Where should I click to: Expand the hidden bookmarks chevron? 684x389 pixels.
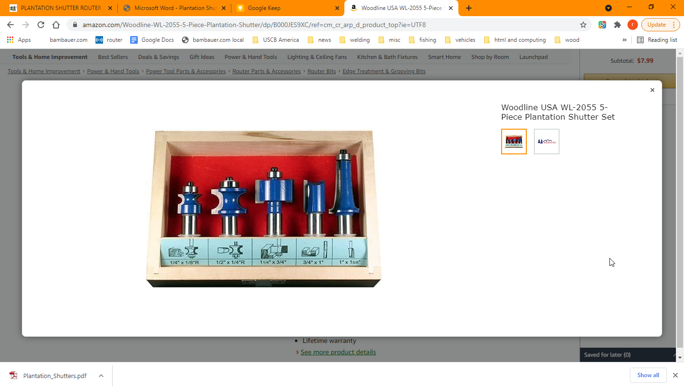[x=624, y=40]
